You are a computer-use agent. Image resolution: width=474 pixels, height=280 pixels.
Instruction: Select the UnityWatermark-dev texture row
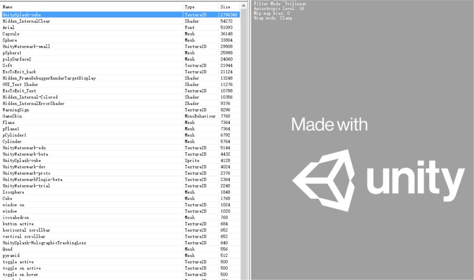121,167
